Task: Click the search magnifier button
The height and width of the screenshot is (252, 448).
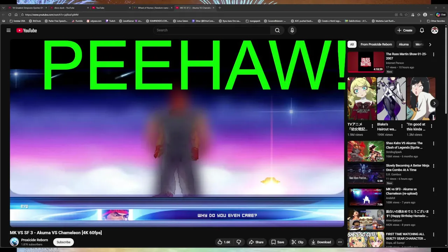Action: pos(277,30)
